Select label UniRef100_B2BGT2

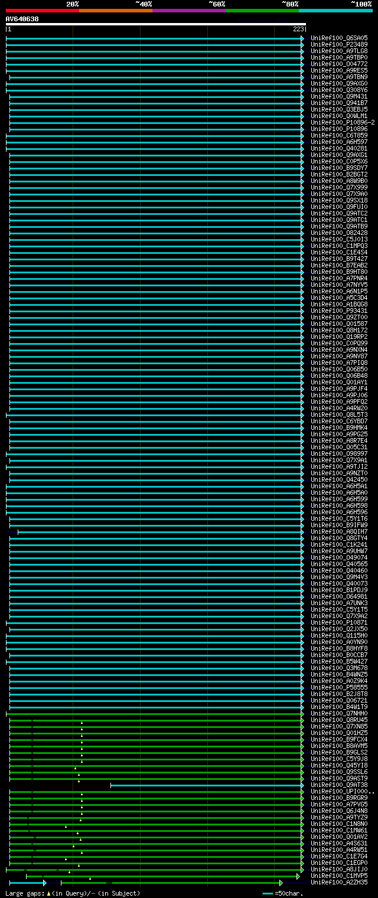pos(339,174)
